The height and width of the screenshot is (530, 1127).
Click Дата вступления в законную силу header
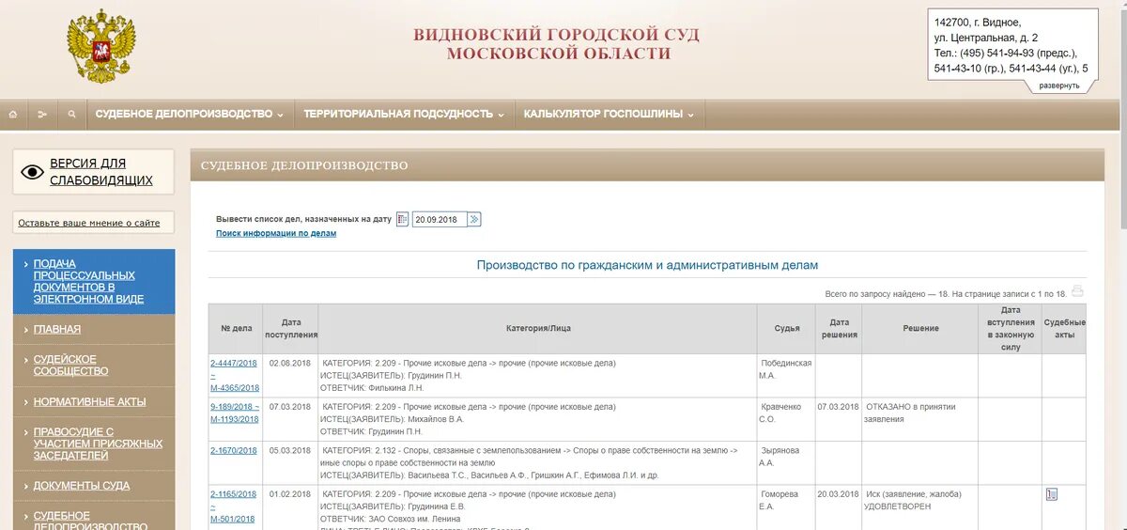pos(1010,328)
